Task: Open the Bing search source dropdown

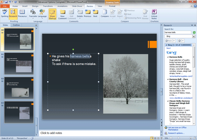Action: 194,37
